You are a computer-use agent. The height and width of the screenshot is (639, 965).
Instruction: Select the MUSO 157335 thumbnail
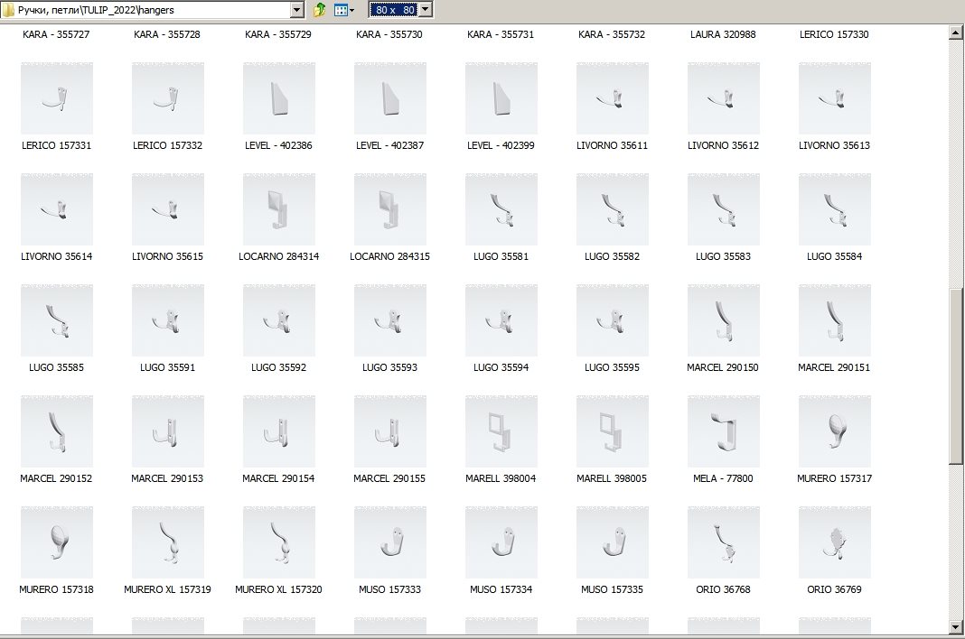pyautogui.click(x=613, y=542)
